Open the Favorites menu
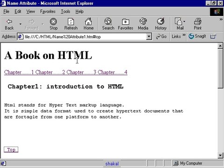The height and width of the screenshot is (168, 224). 48,12
